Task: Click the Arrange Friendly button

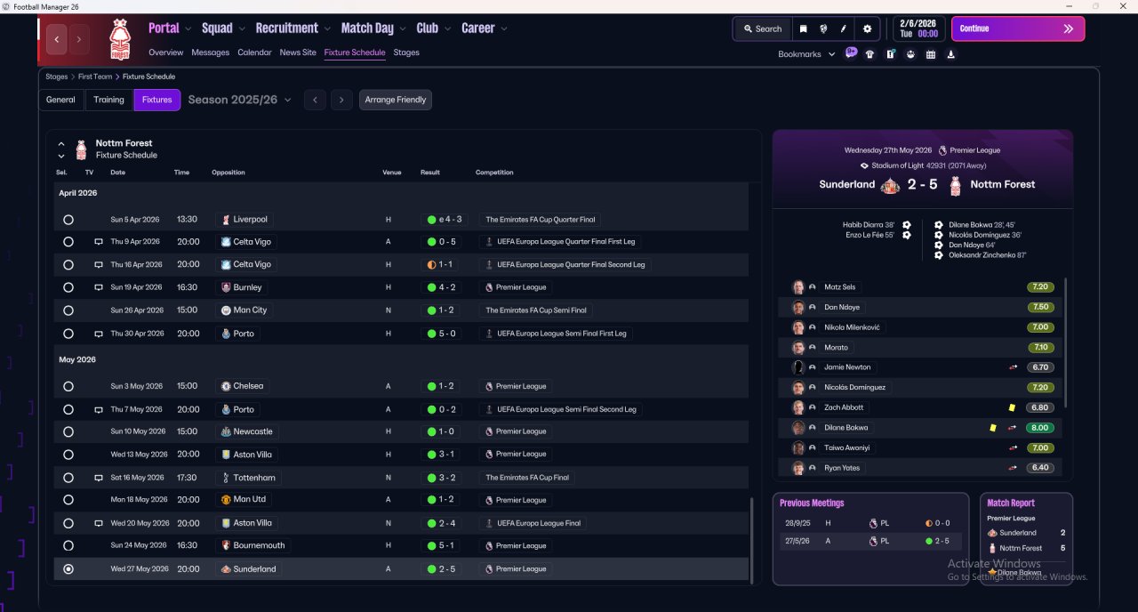Action: tap(396, 100)
